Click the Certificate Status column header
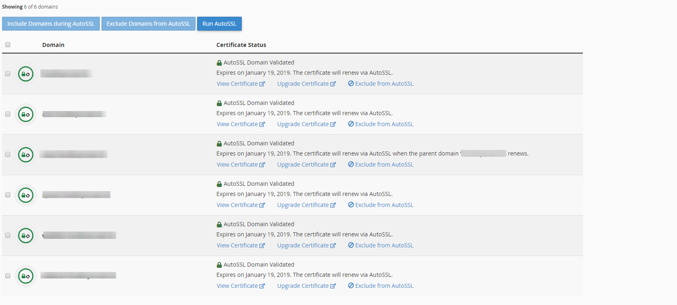The height and width of the screenshot is (305, 677). click(241, 45)
